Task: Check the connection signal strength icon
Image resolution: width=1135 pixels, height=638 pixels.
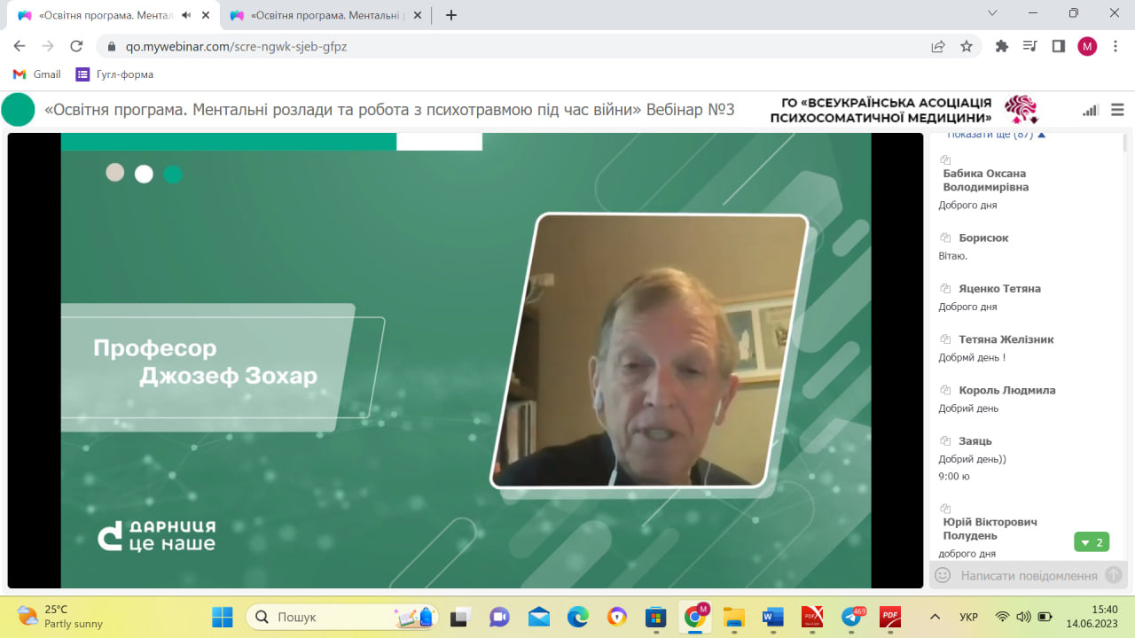Action: tap(1091, 110)
